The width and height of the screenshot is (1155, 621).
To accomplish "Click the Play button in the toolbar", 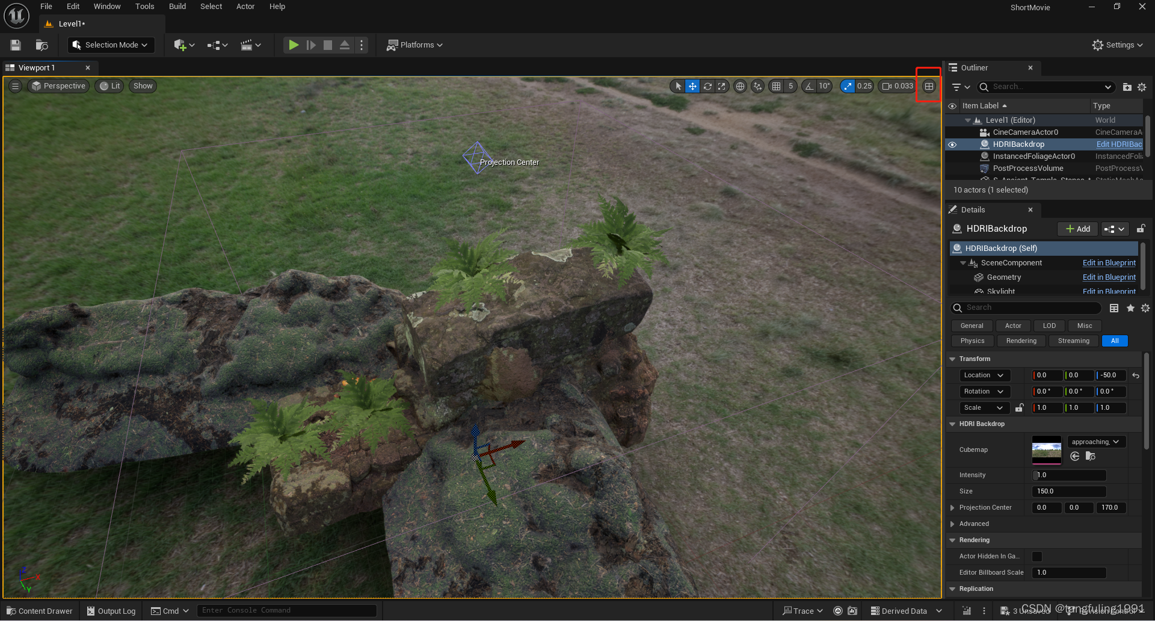I will tap(294, 45).
